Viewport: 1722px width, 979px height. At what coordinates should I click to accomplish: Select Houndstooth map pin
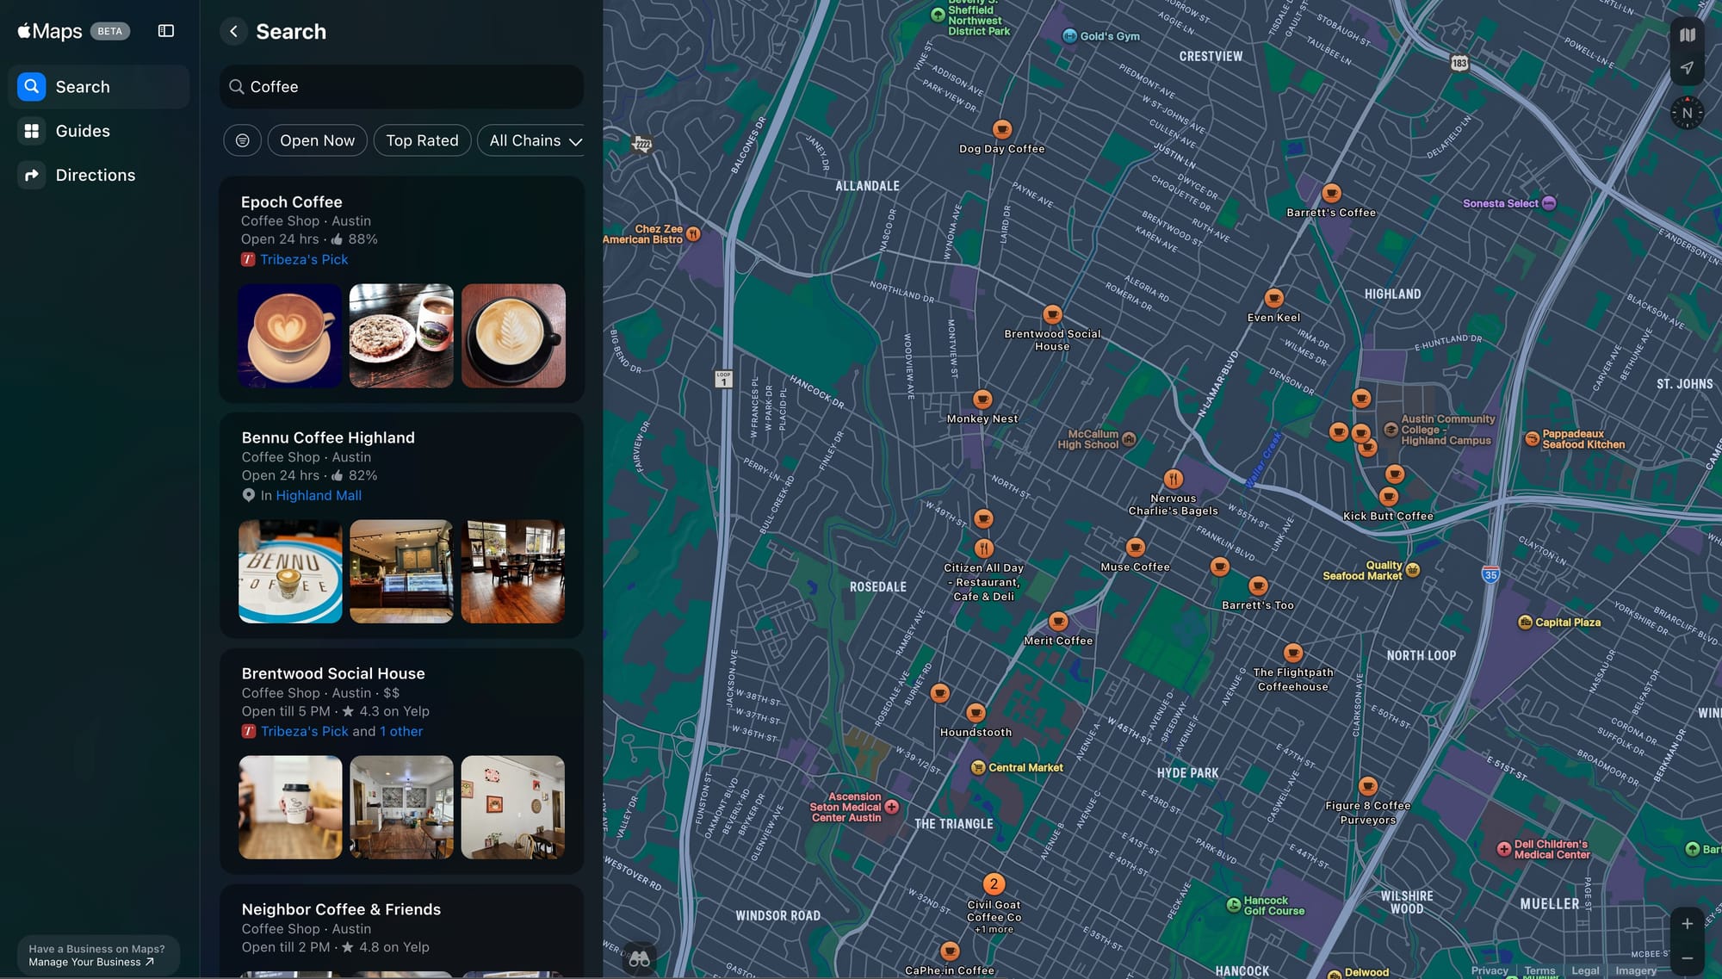tap(976, 713)
